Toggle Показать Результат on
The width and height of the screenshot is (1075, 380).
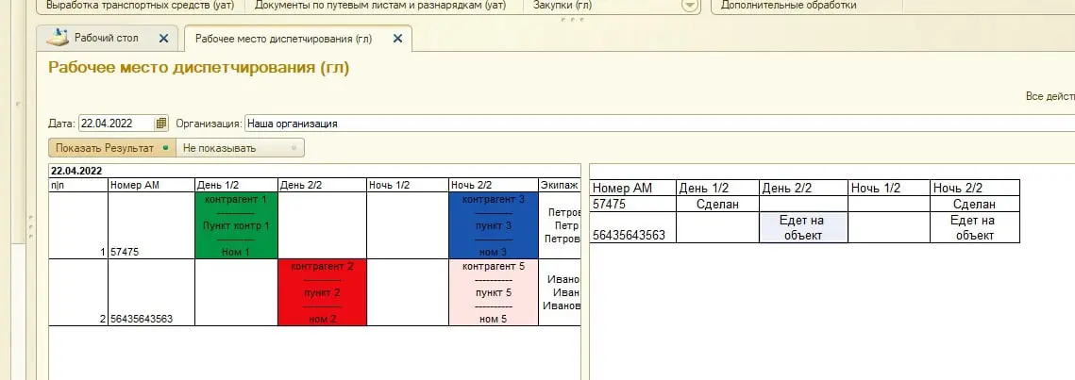click(x=111, y=148)
